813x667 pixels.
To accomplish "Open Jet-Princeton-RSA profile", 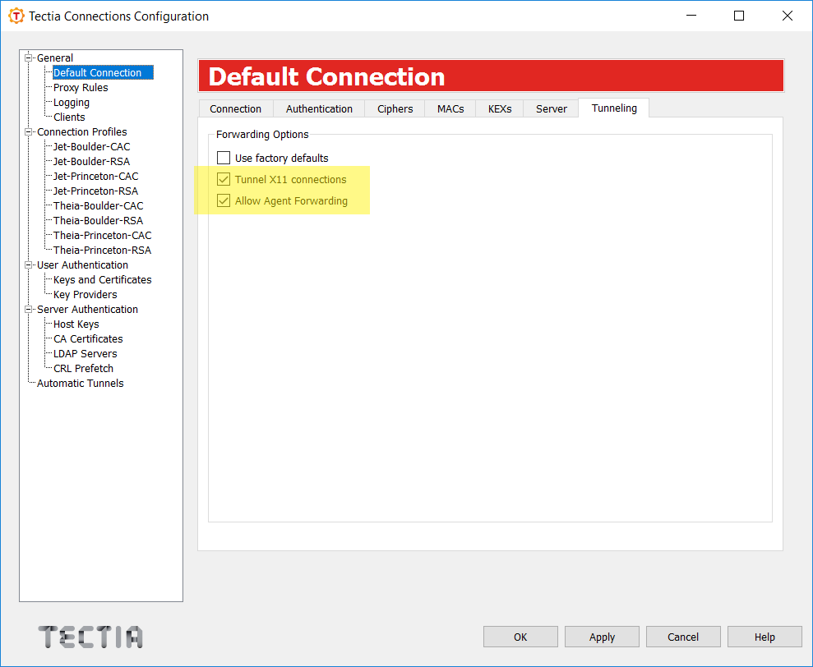I will (95, 191).
